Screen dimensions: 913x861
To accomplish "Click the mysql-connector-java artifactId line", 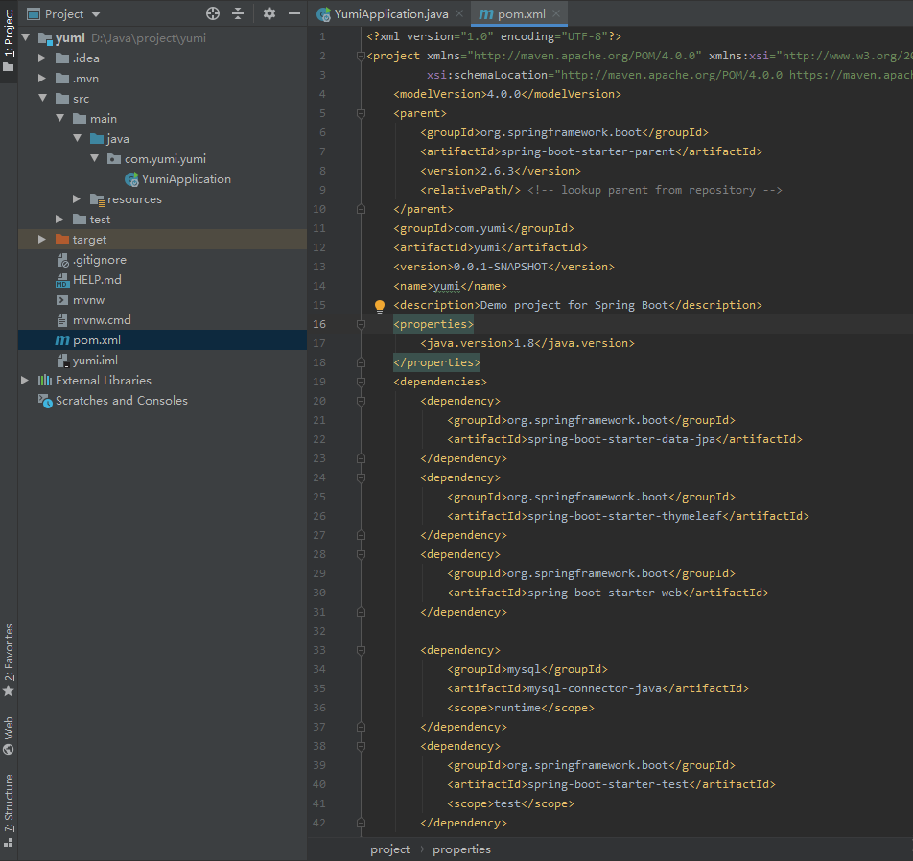I will 597,688.
